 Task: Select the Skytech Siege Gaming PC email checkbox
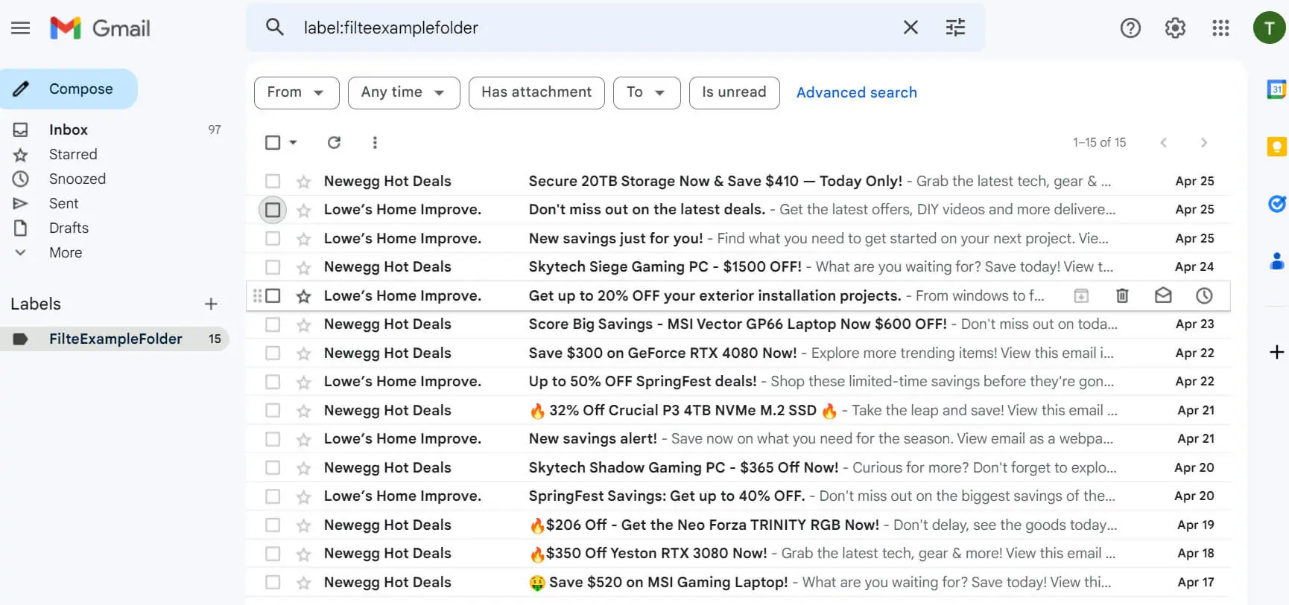(273, 267)
